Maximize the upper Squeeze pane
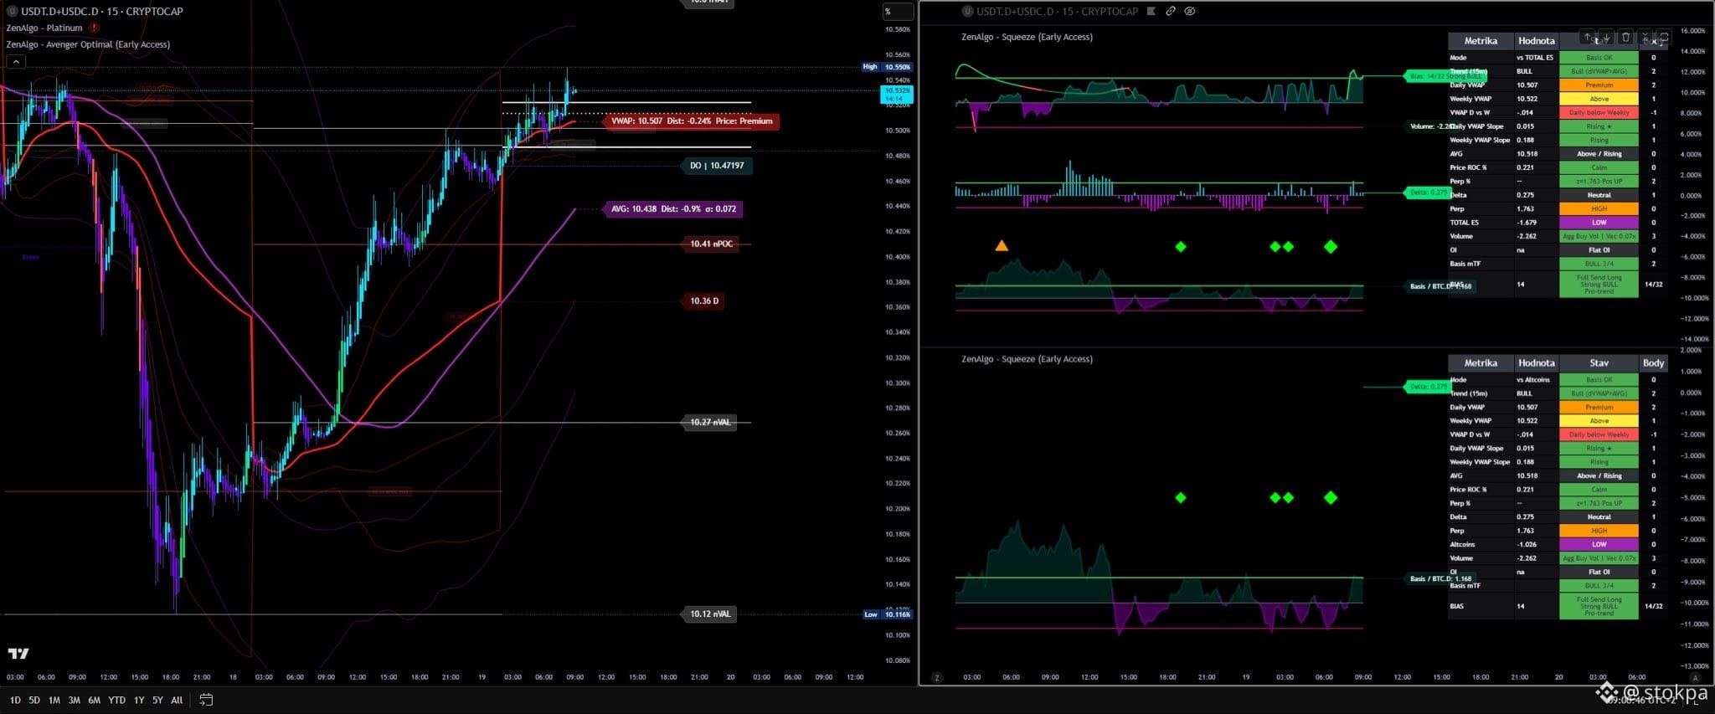The image size is (1715, 714). pos(1664,37)
